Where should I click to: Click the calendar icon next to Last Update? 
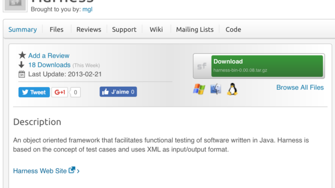pos(21,74)
